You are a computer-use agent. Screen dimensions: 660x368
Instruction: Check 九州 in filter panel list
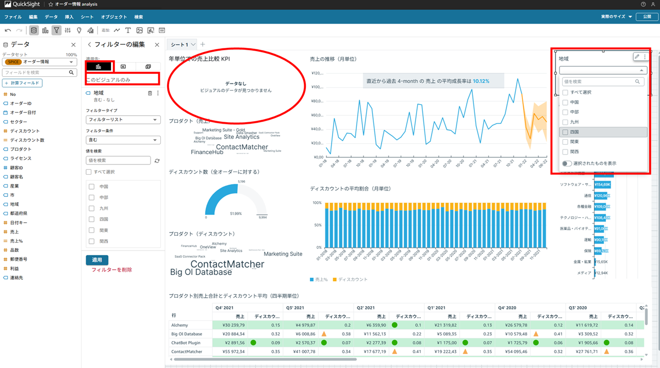click(92, 208)
